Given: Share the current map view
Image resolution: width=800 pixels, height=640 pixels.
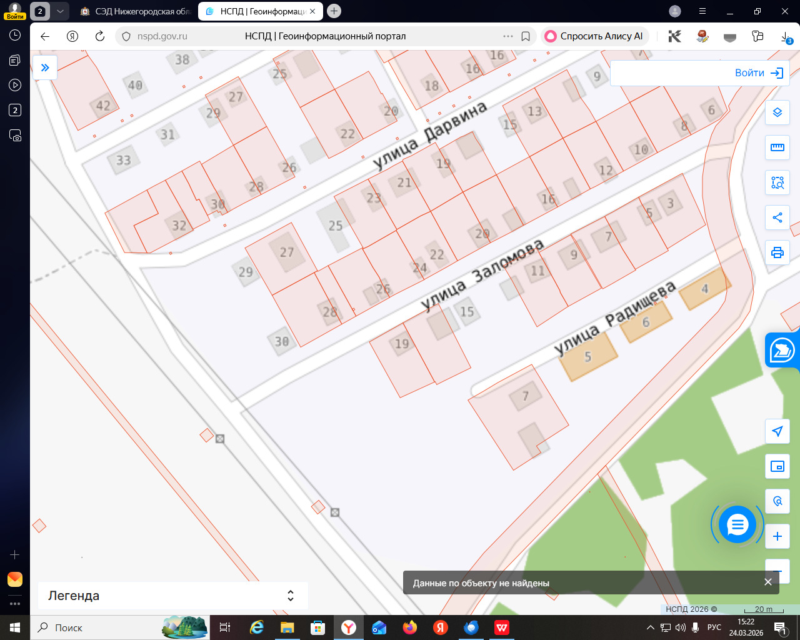Looking at the screenshot, I should (x=777, y=217).
